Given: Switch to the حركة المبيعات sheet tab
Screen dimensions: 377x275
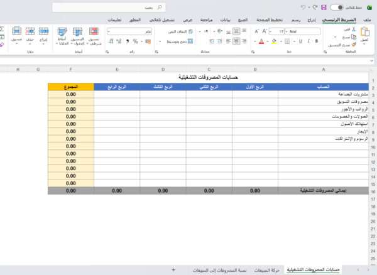Looking at the screenshot, I should click(267, 269).
